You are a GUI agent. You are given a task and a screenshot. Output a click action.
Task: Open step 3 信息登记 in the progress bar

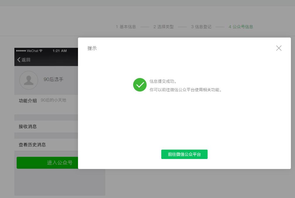[x=201, y=27]
